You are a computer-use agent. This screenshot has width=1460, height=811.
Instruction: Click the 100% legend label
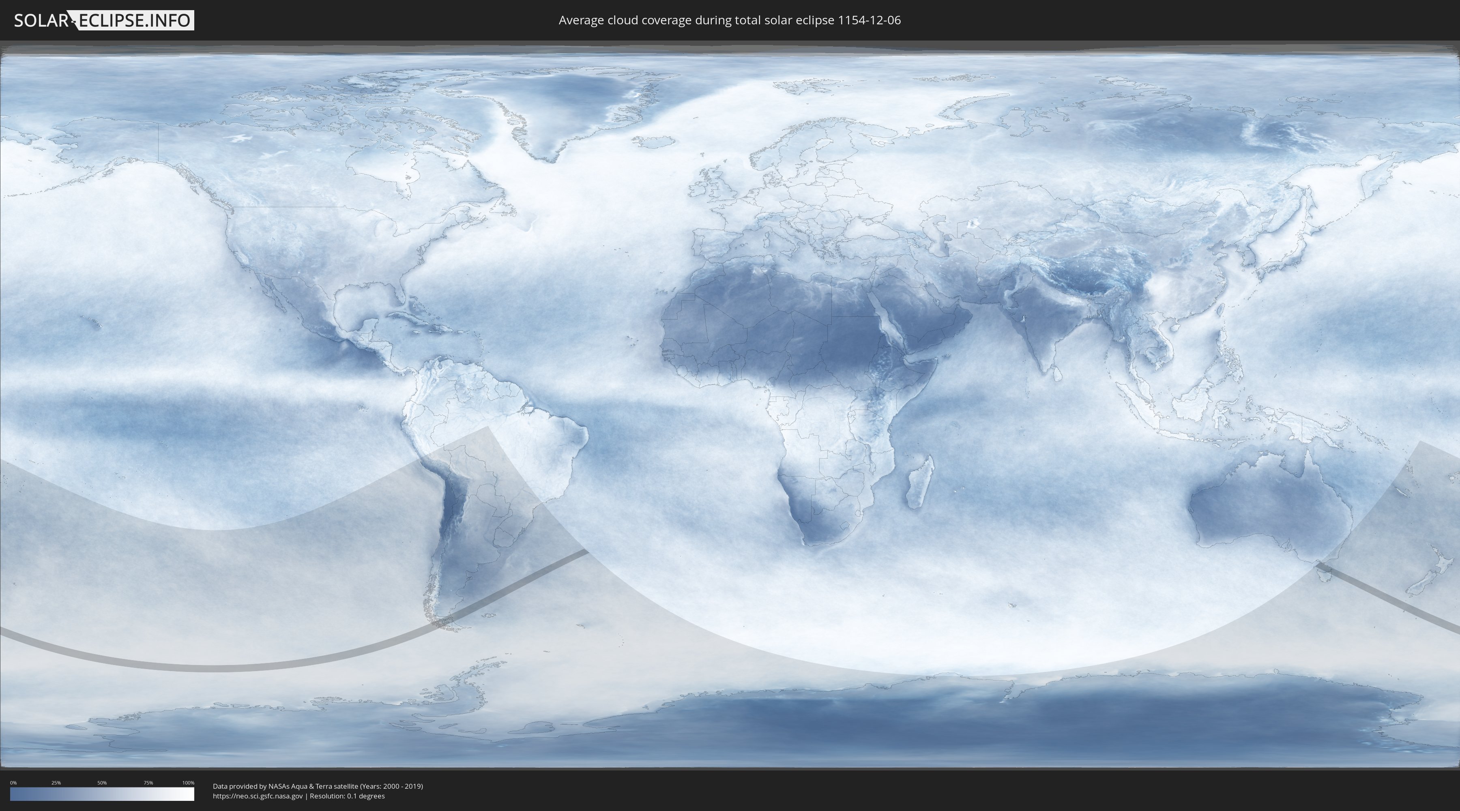[x=188, y=783]
